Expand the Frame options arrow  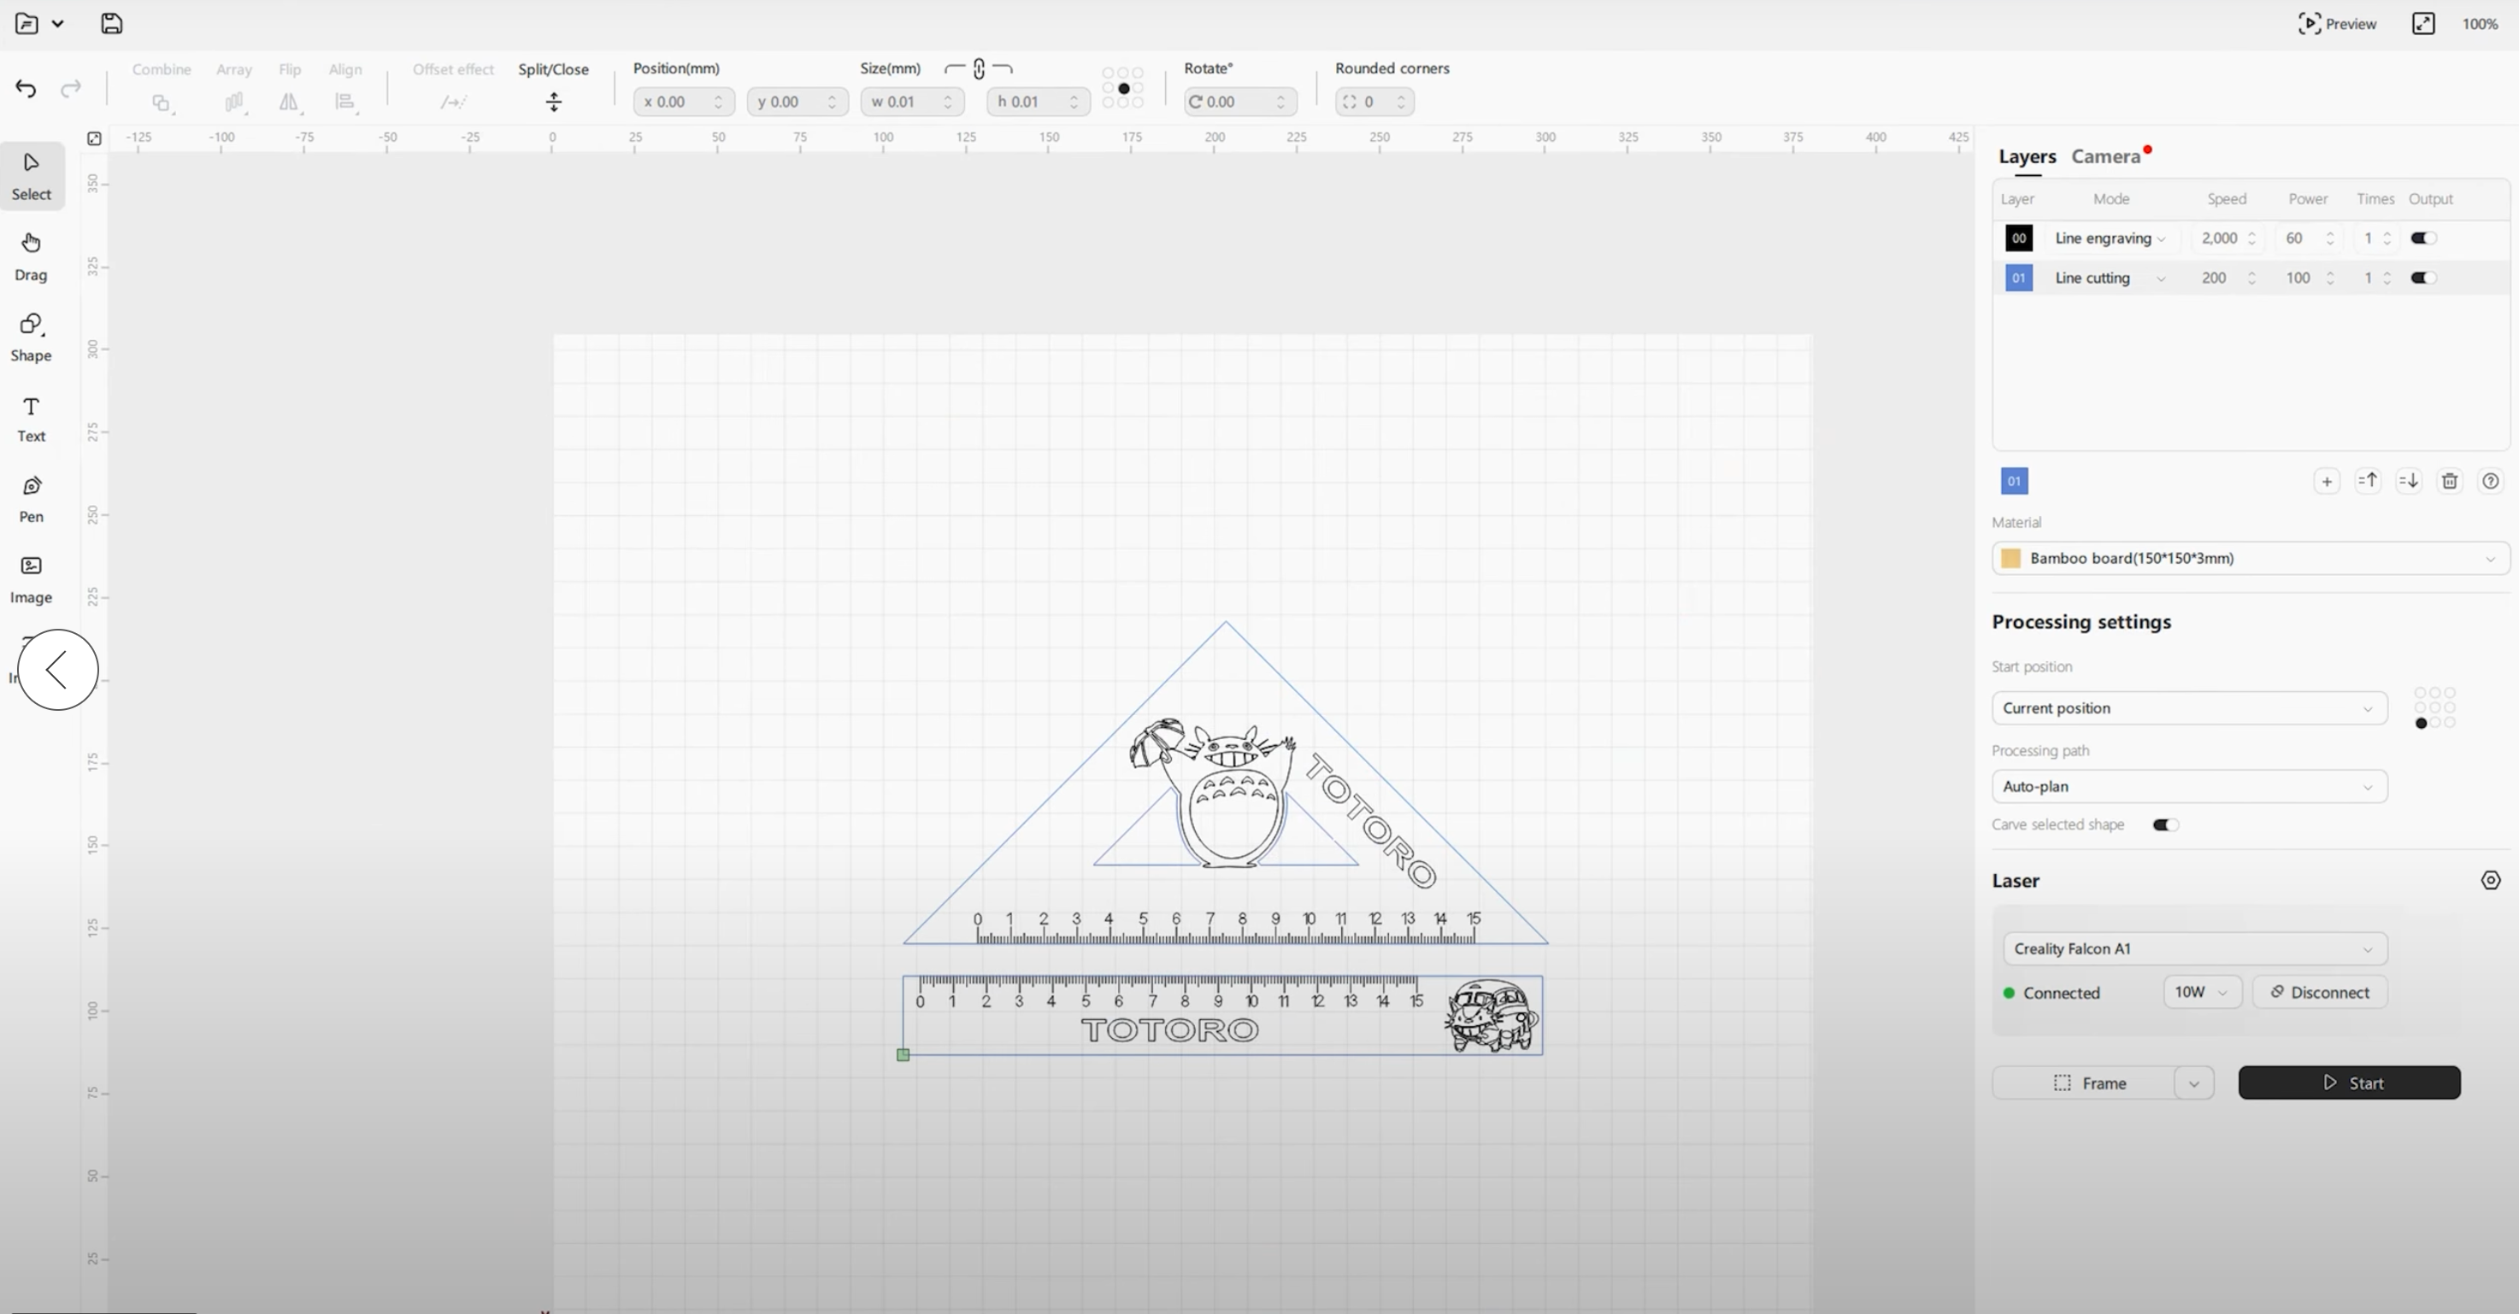coord(2193,1083)
